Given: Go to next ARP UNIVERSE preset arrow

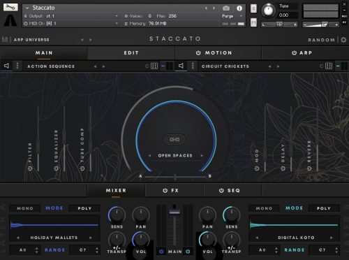Looking at the screenshot, I should coord(91,40).
